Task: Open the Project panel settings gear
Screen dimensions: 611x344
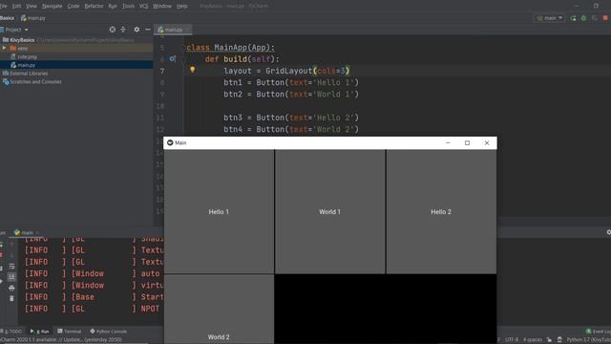Action: (137, 30)
